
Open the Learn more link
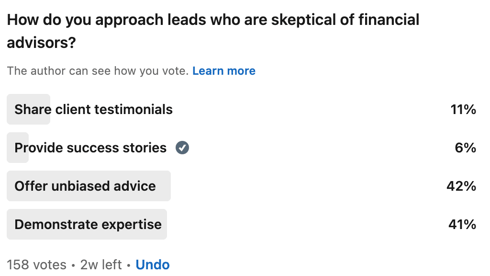click(x=224, y=71)
